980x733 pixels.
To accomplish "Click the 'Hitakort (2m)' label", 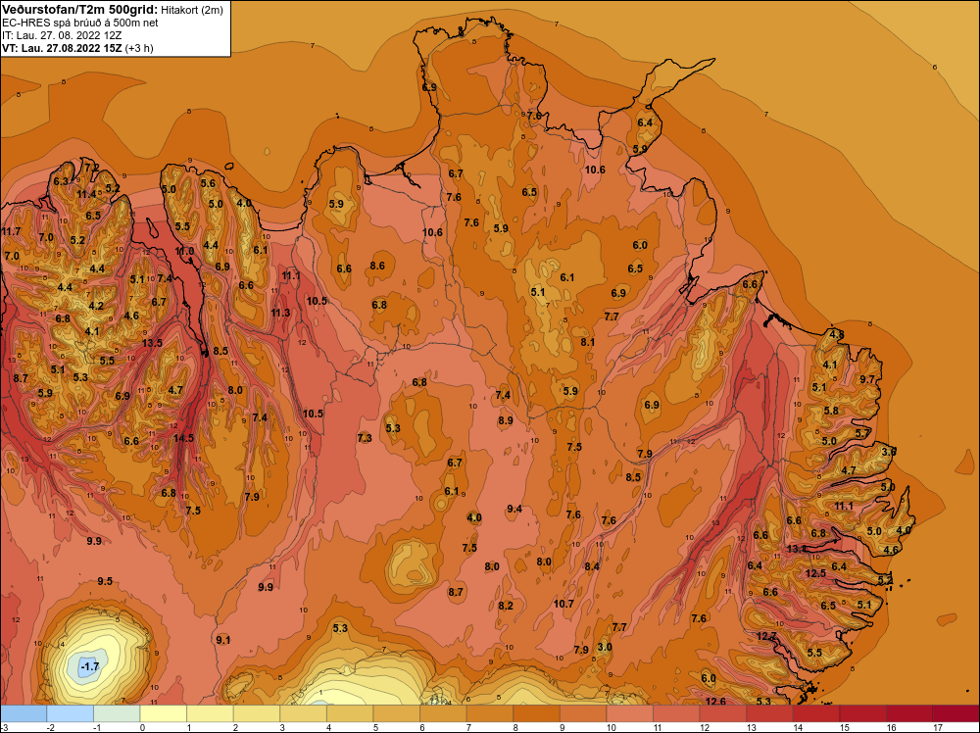I will tap(192, 10).
